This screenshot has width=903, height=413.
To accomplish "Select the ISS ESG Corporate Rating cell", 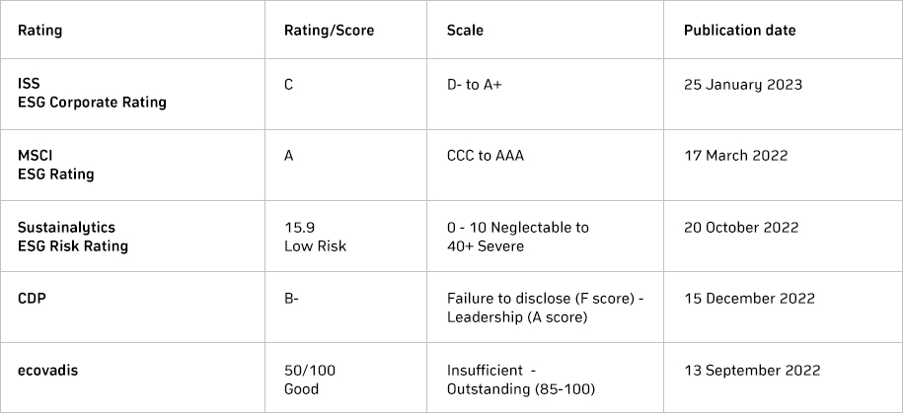I will (x=92, y=94).
